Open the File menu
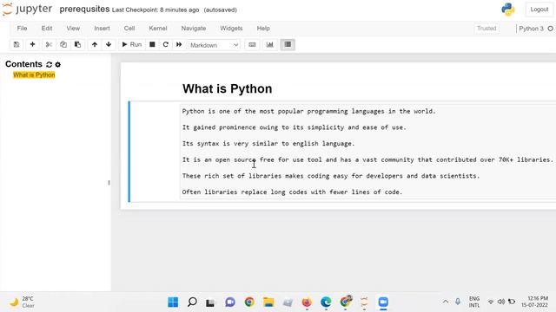Screen dimensions: 556x312 coord(22,29)
